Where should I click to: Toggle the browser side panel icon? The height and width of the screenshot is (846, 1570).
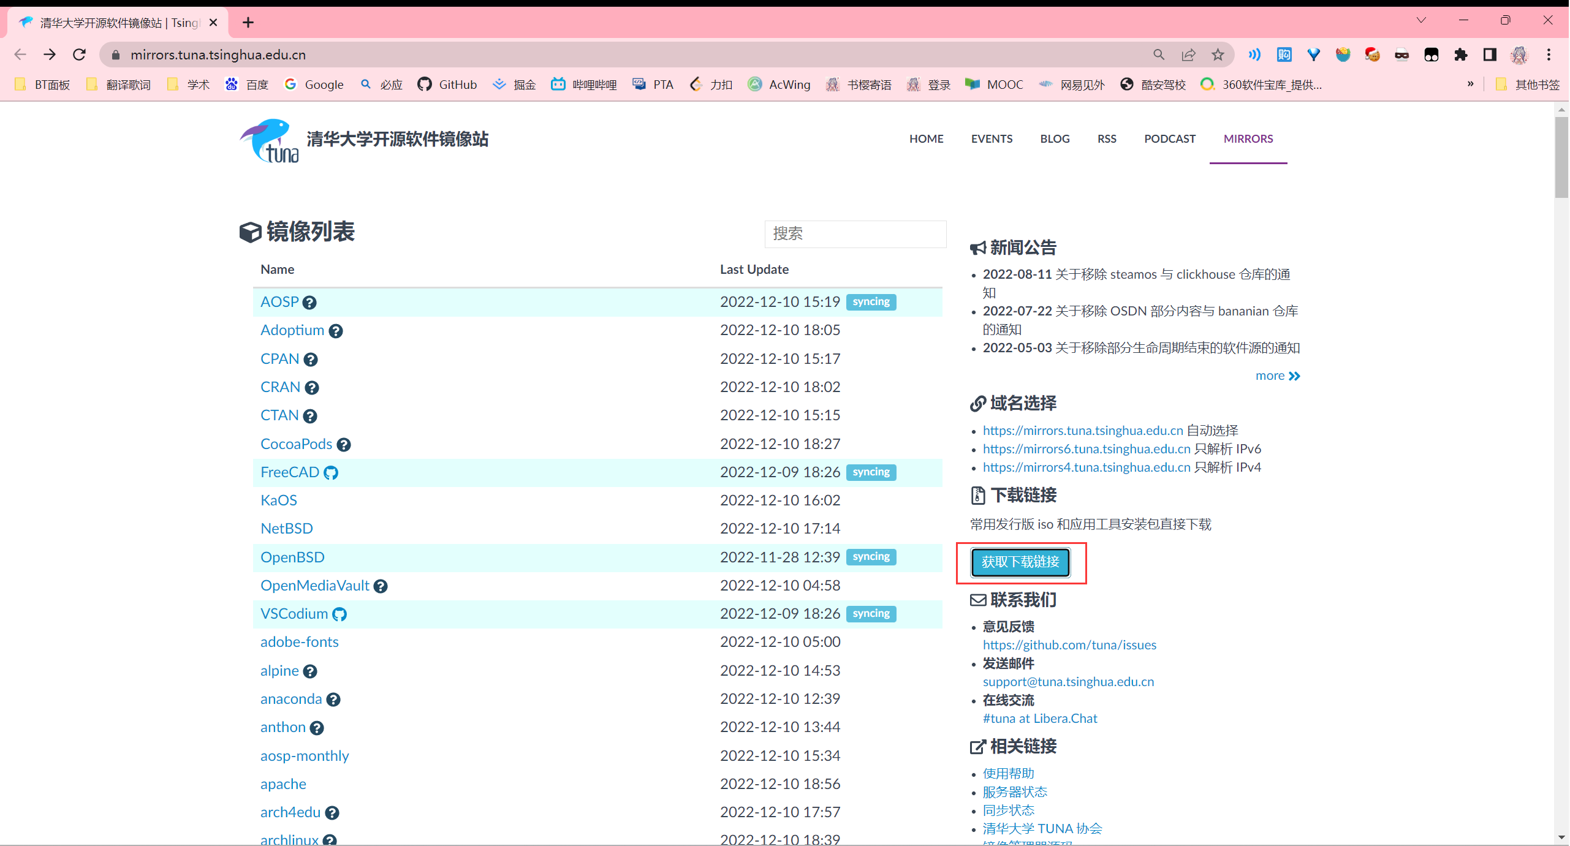click(x=1490, y=55)
